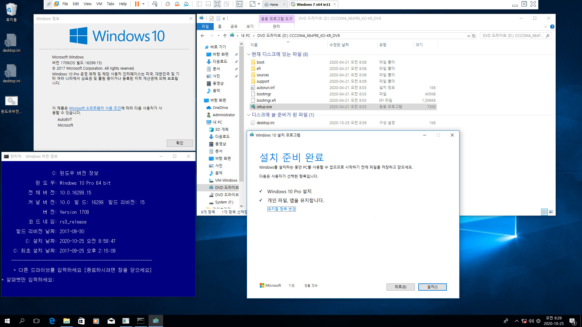Click the Explorer search box
582x327 pixels.
[x=515, y=36]
